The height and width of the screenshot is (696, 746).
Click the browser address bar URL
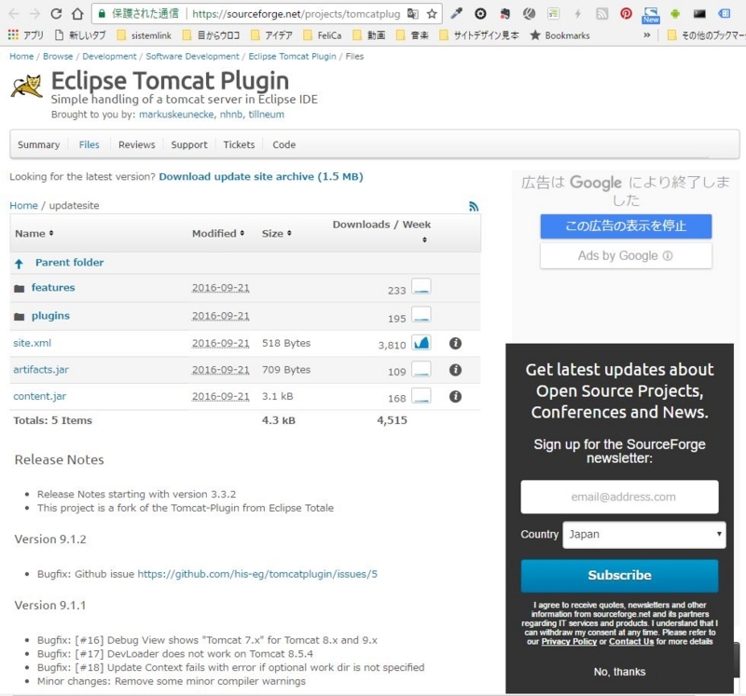point(296,14)
